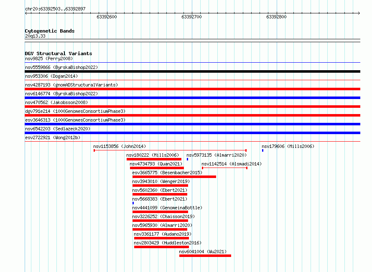
Task: Select the nsv1142514 (Alsmadi2014) thin feature
Action: [225, 168]
